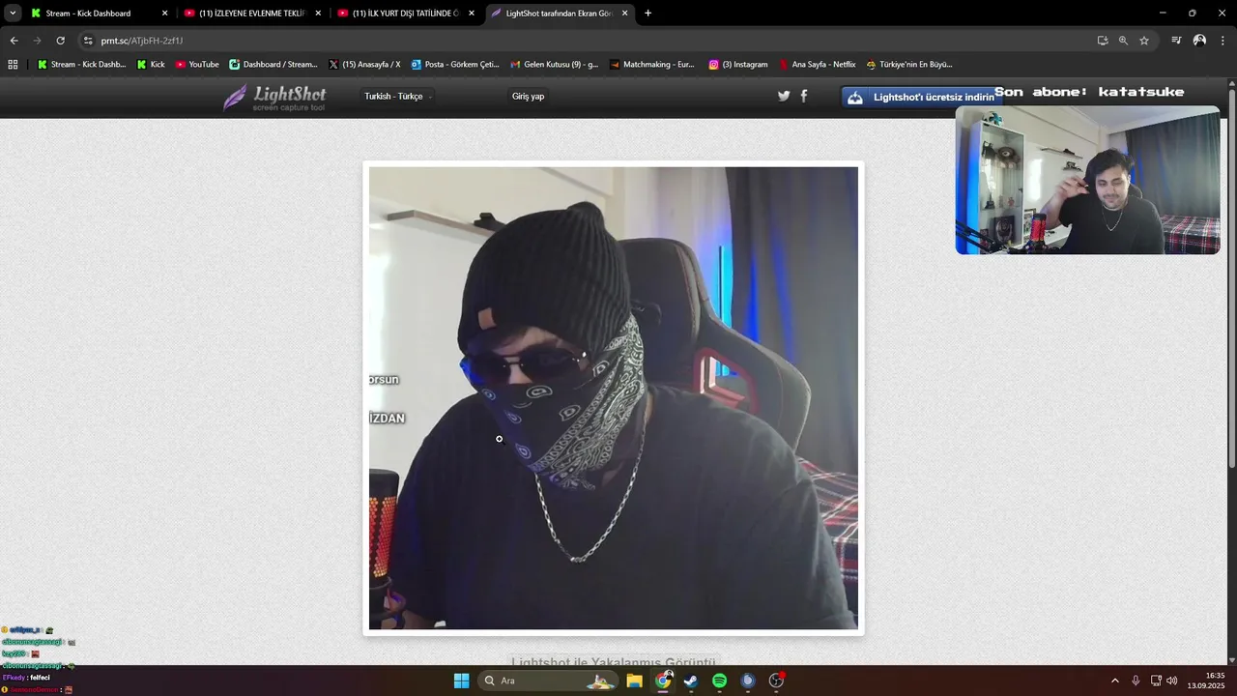Open File Explorer from taskbar
Image resolution: width=1237 pixels, height=696 pixels.
[x=634, y=681]
